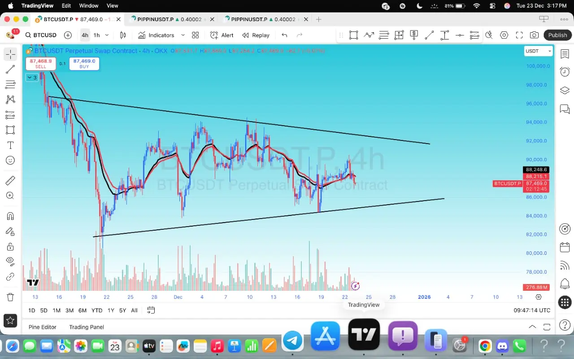
Task: Open the favorites star toolbar button
Action: pyautogui.click(x=10, y=320)
